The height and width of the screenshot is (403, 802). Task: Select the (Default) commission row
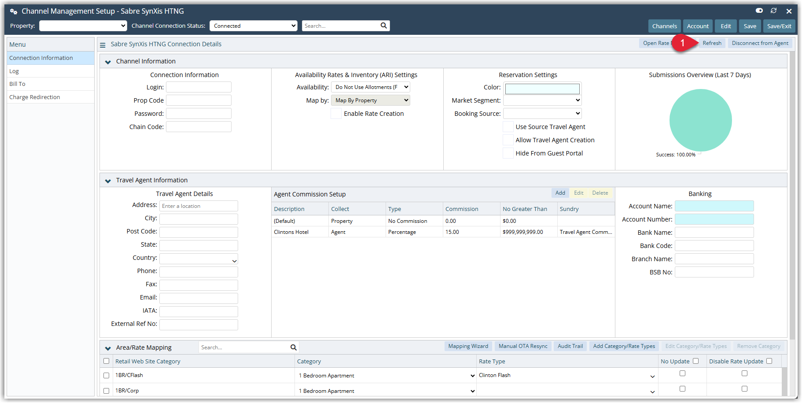click(443, 221)
